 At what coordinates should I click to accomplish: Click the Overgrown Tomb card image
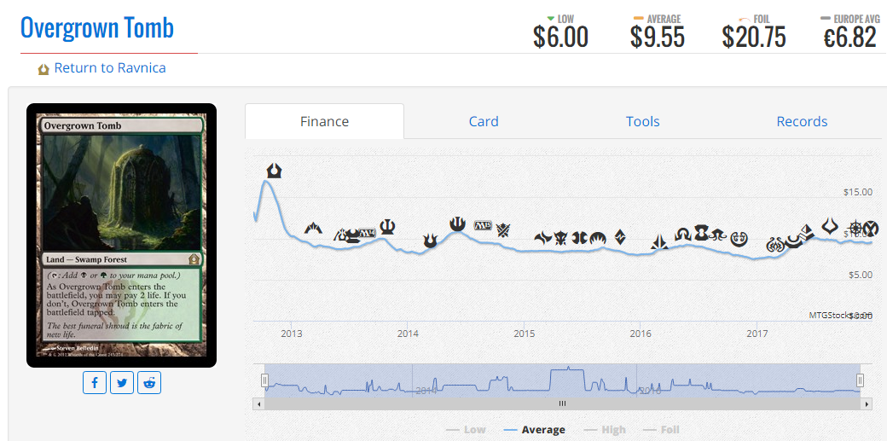[122, 235]
